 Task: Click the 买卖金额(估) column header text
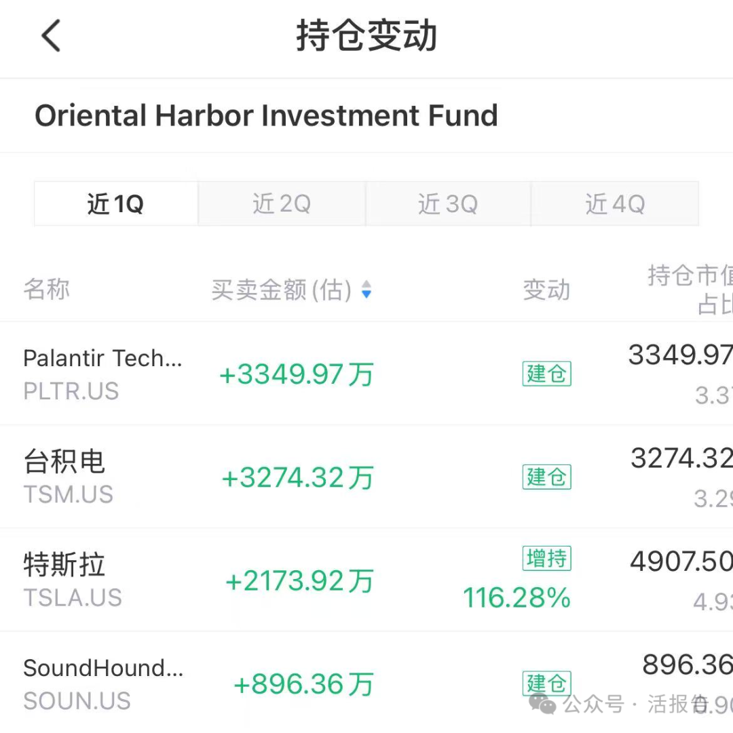[x=282, y=290]
